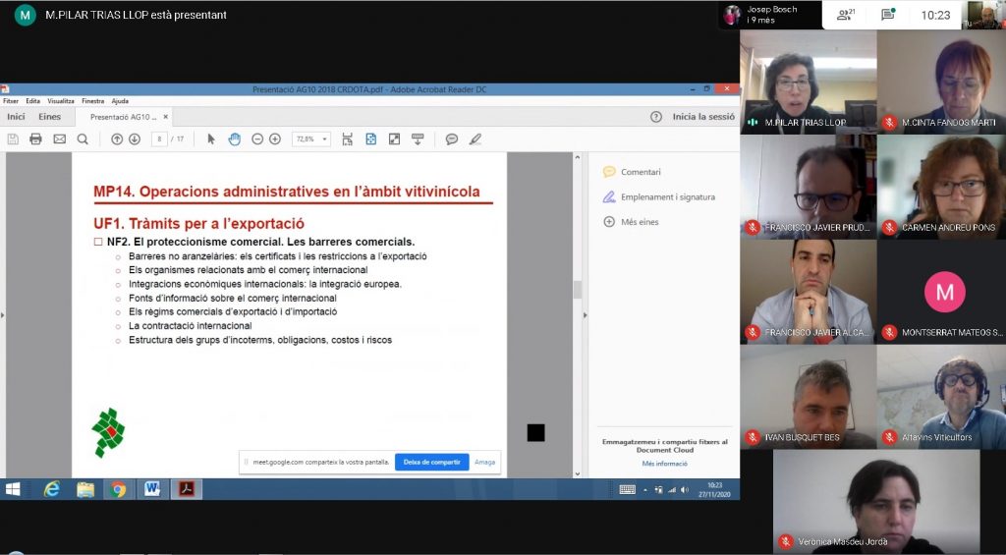Open the search magnifier tool
Image resolution: width=1006 pixels, height=555 pixels.
click(83, 139)
